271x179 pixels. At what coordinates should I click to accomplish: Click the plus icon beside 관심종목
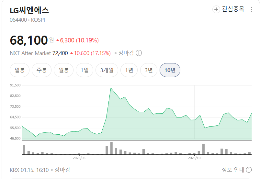pyautogui.click(x=216, y=9)
